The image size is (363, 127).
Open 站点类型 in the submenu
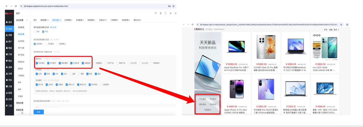pyautogui.click(x=21, y=41)
